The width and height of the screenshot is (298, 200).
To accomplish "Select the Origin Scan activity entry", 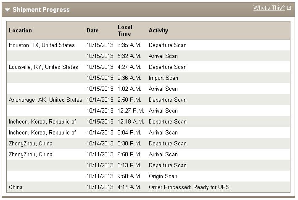I will 163,176.
